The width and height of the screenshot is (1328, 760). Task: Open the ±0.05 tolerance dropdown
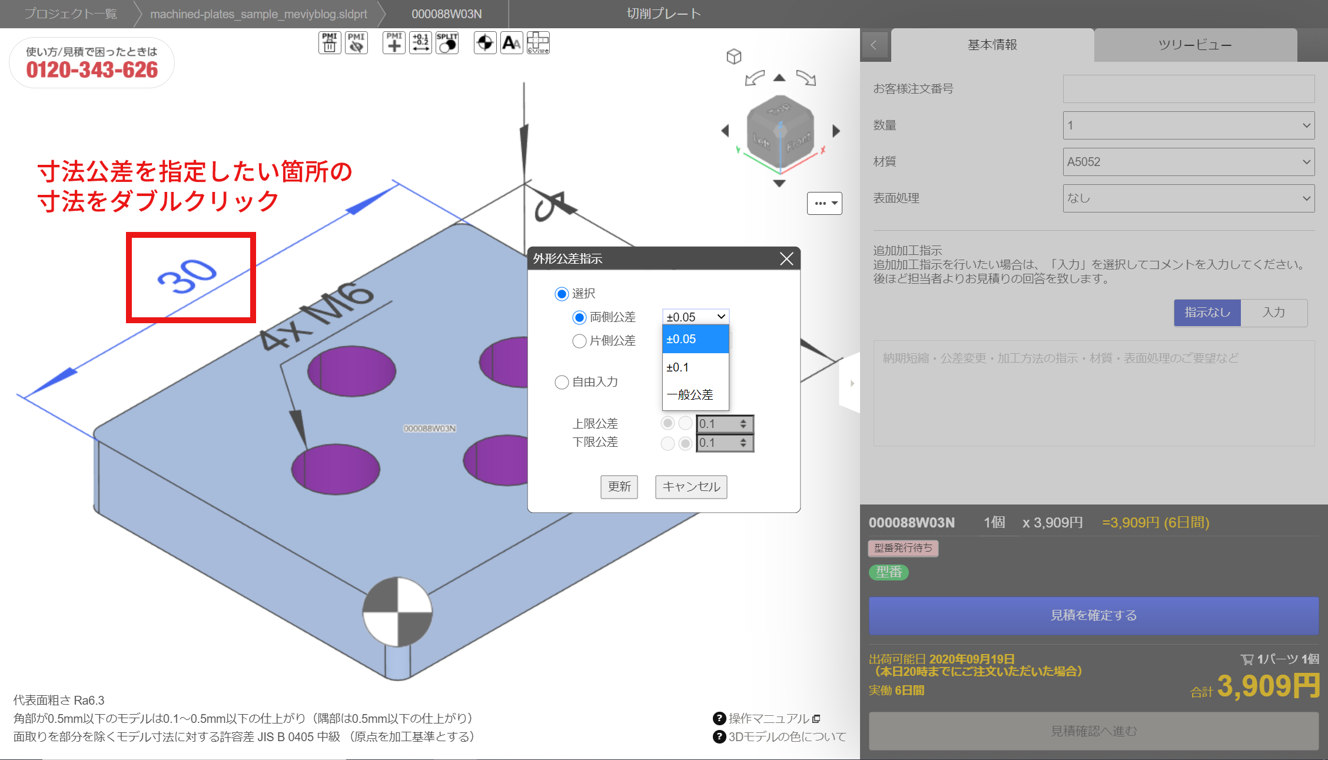[x=696, y=317]
